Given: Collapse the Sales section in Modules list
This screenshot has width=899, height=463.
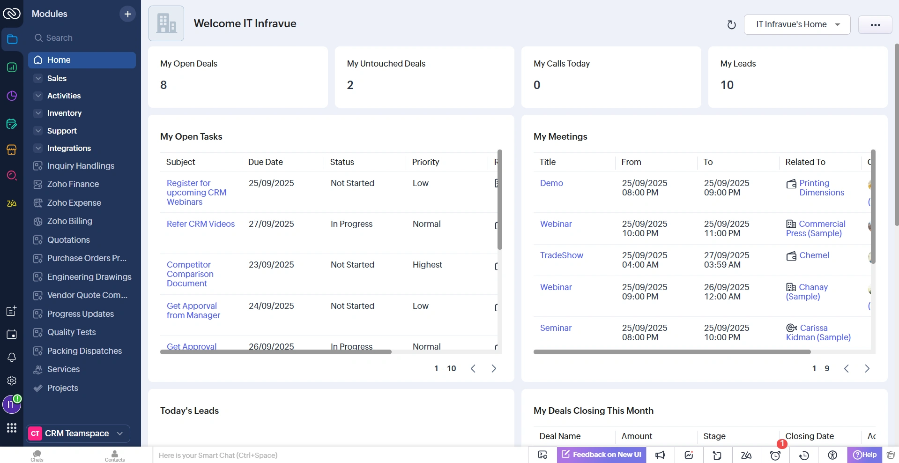Looking at the screenshot, I should 38,78.
